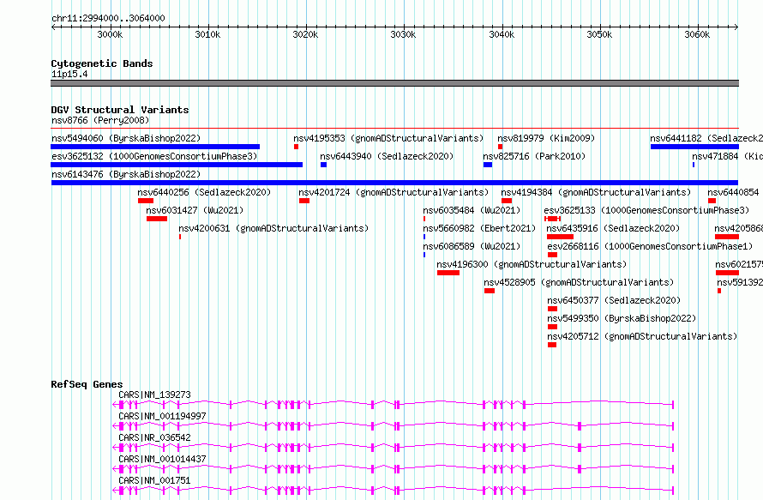Open variant esv2668116 (1000GenomesConsortiumPhase1)

click(x=650, y=246)
